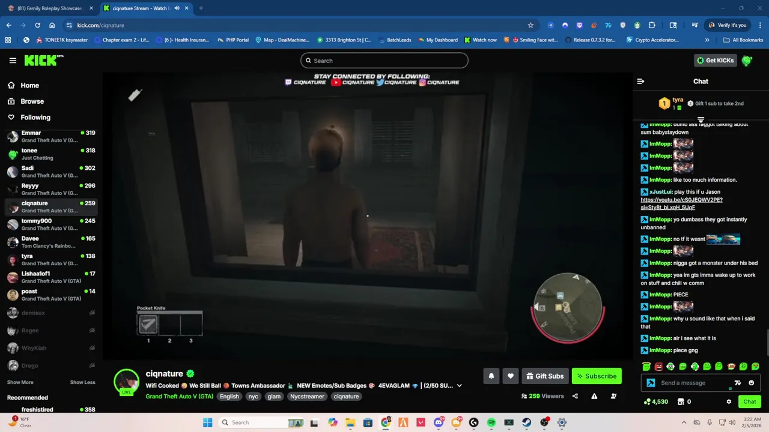Image resolution: width=769 pixels, height=432 pixels.
Task: Click the Grand Theft Auto V (GTA) category link
Action: 179,397
